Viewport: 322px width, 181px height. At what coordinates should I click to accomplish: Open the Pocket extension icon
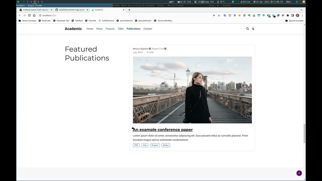coord(230,15)
